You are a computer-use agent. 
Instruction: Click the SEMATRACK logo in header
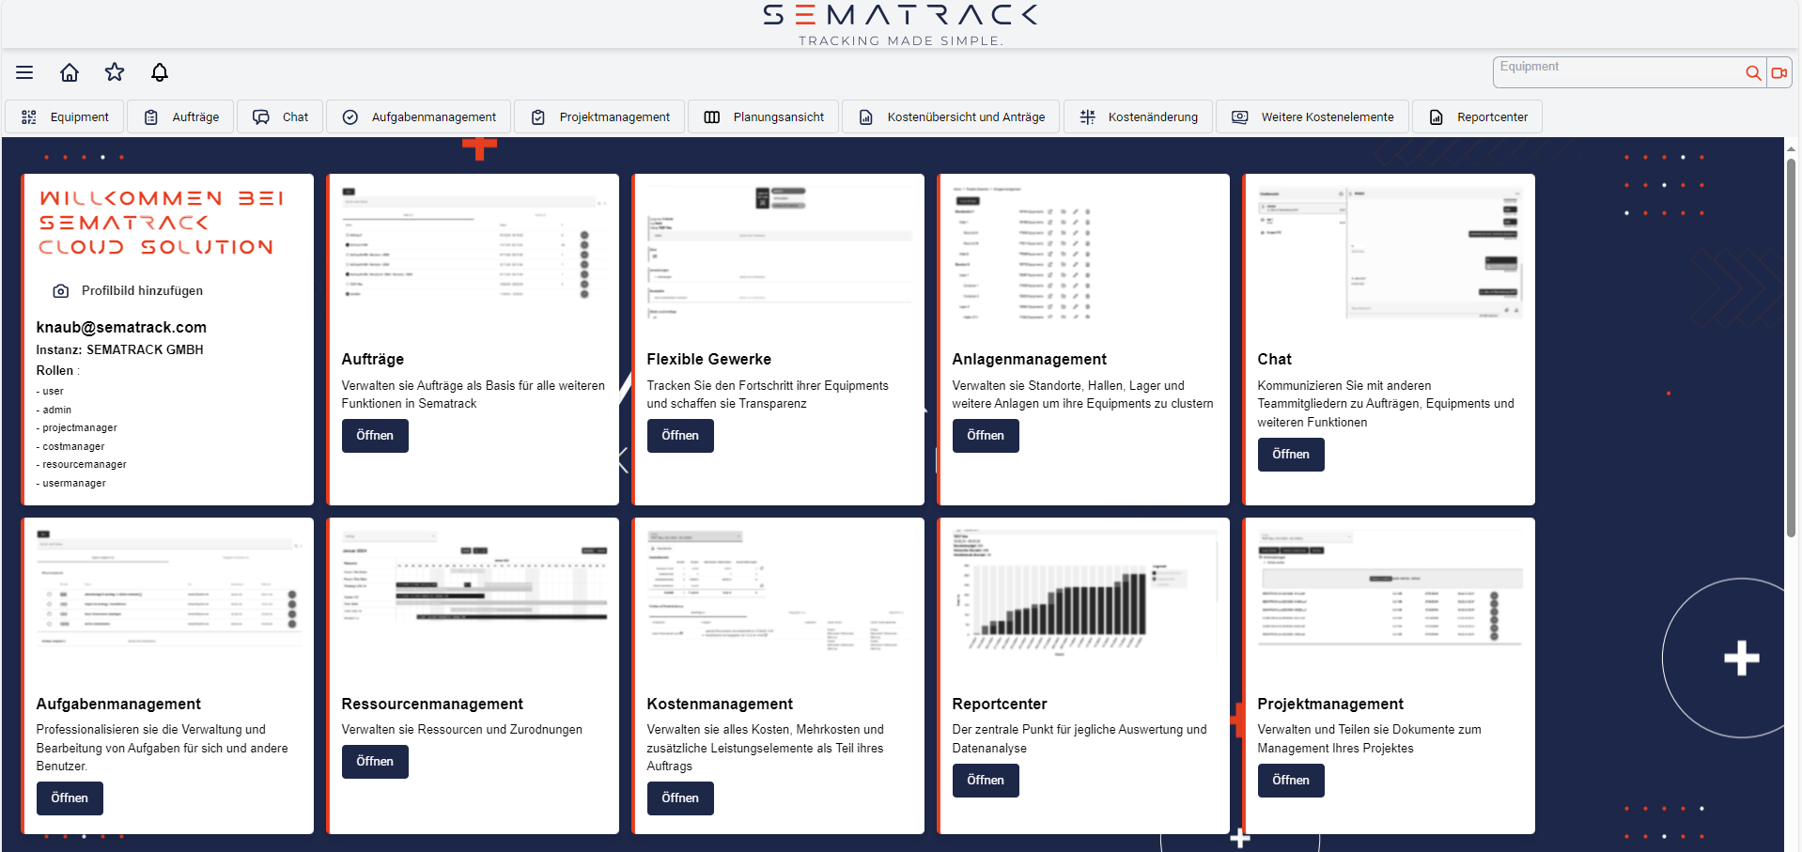(x=900, y=24)
